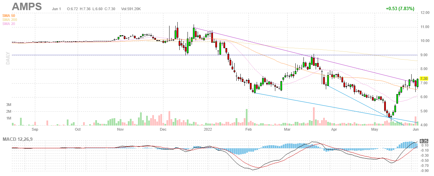Viewport: 434px width, 176px height.
Task: Click the SMA 20 legend label
Action: [x=8, y=24]
